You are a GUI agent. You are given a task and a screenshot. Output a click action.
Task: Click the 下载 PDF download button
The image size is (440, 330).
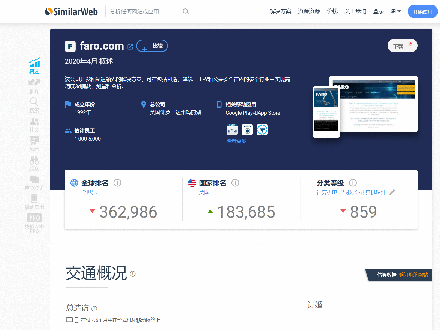pos(403,46)
